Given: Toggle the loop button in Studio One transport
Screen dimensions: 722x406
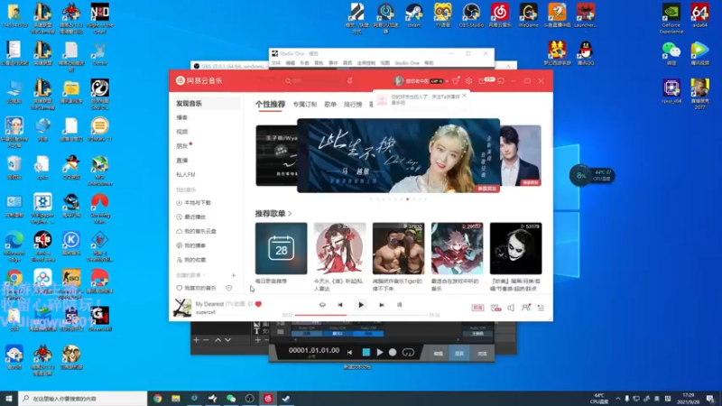Looking at the screenshot, I should [409, 353].
